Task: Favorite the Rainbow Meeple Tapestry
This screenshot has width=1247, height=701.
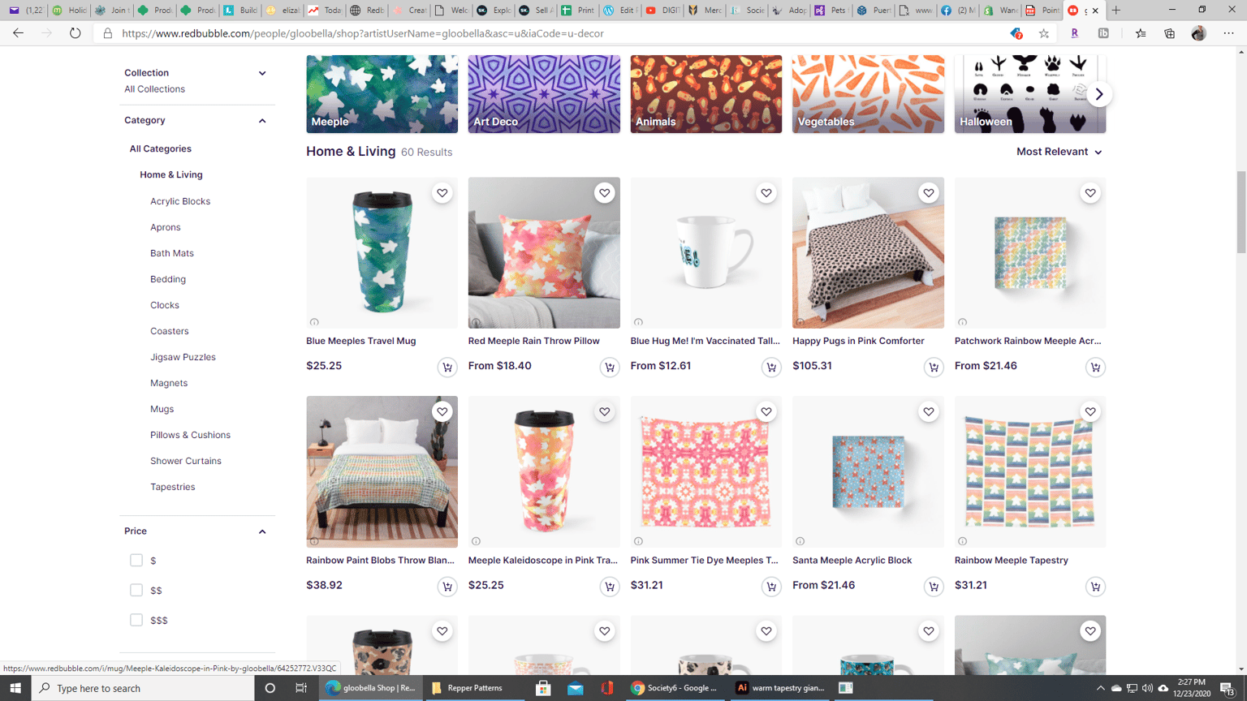Action: 1090,412
